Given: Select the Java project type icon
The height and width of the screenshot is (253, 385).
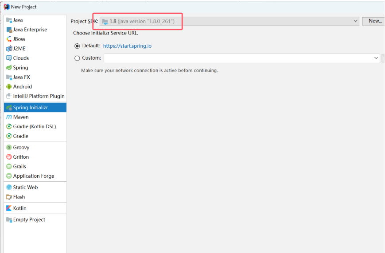Looking at the screenshot, I should point(9,20).
